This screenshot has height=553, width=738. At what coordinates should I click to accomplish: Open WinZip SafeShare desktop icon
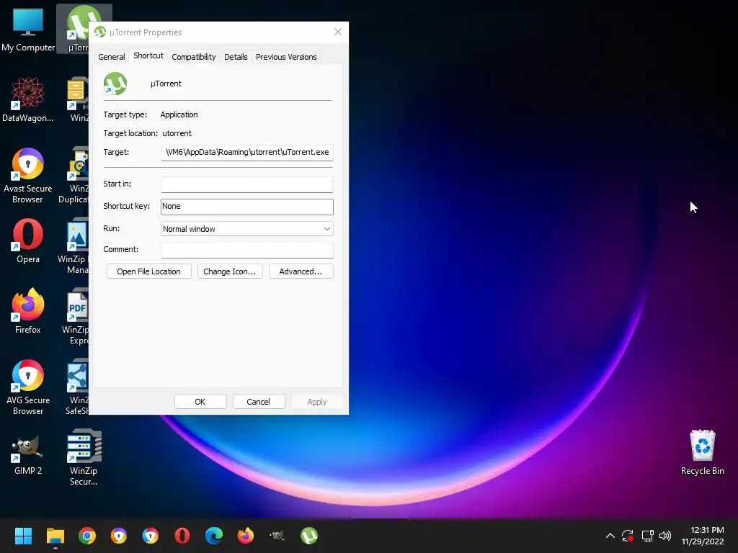(x=77, y=387)
